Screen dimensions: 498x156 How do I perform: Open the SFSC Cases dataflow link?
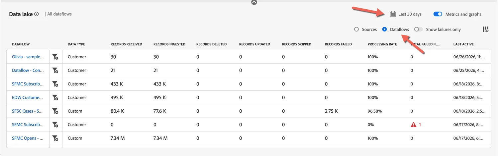(27, 111)
